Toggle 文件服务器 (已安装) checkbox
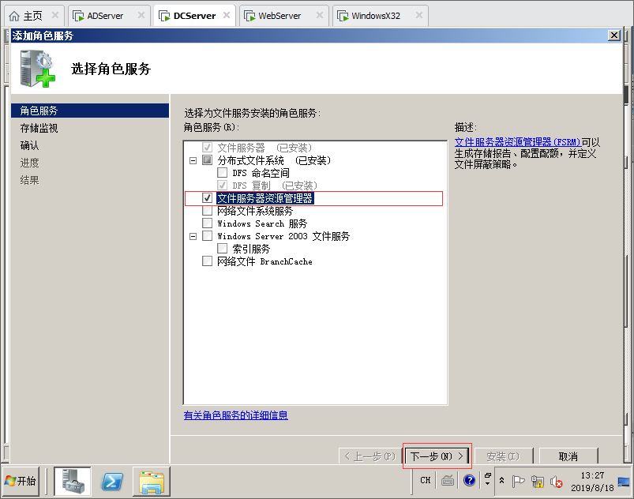The height and width of the screenshot is (499, 634). (x=207, y=148)
